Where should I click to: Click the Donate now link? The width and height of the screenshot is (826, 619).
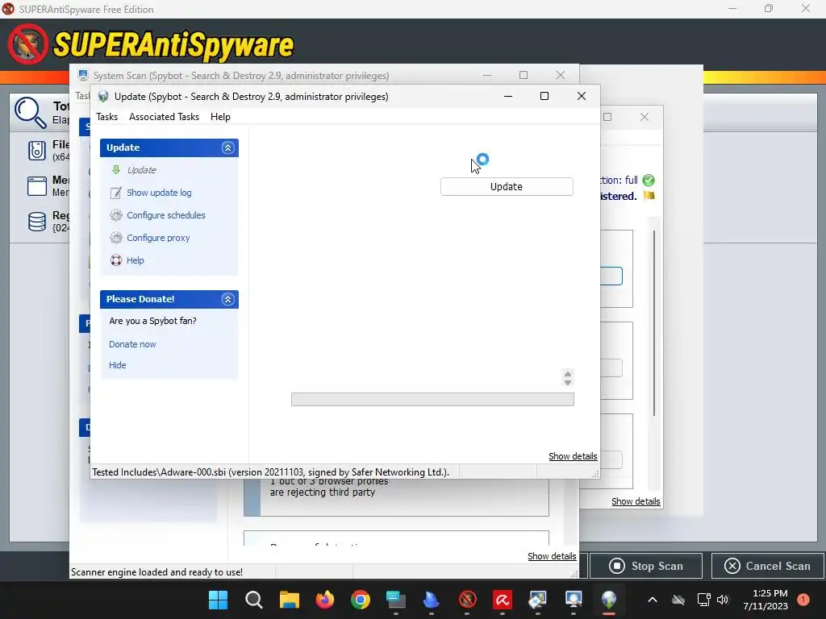[x=132, y=344]
